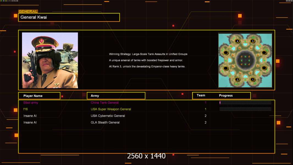The height and width of the screenshot is (165, 293).
Task: Click USA Cybernetic General entry
Action: point(108,116)
